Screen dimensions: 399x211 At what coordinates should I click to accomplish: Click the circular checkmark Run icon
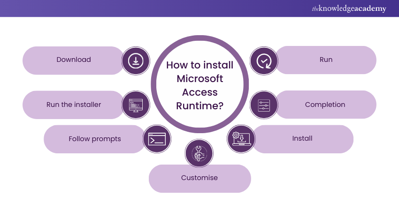[x=264, y=60]
